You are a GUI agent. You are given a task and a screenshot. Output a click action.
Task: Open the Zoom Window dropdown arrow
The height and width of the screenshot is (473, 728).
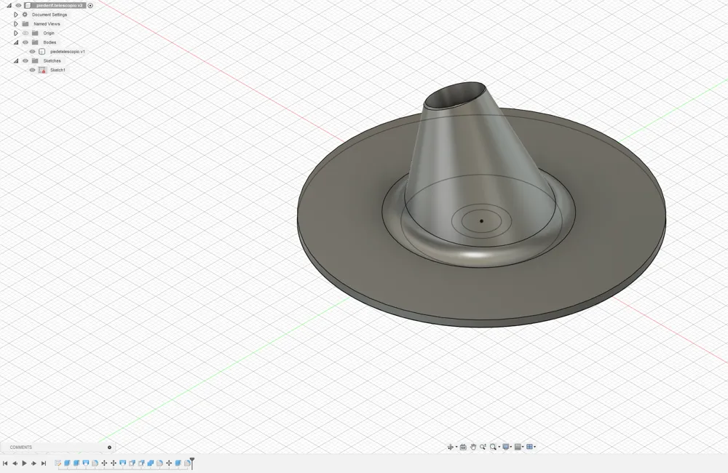499,447
